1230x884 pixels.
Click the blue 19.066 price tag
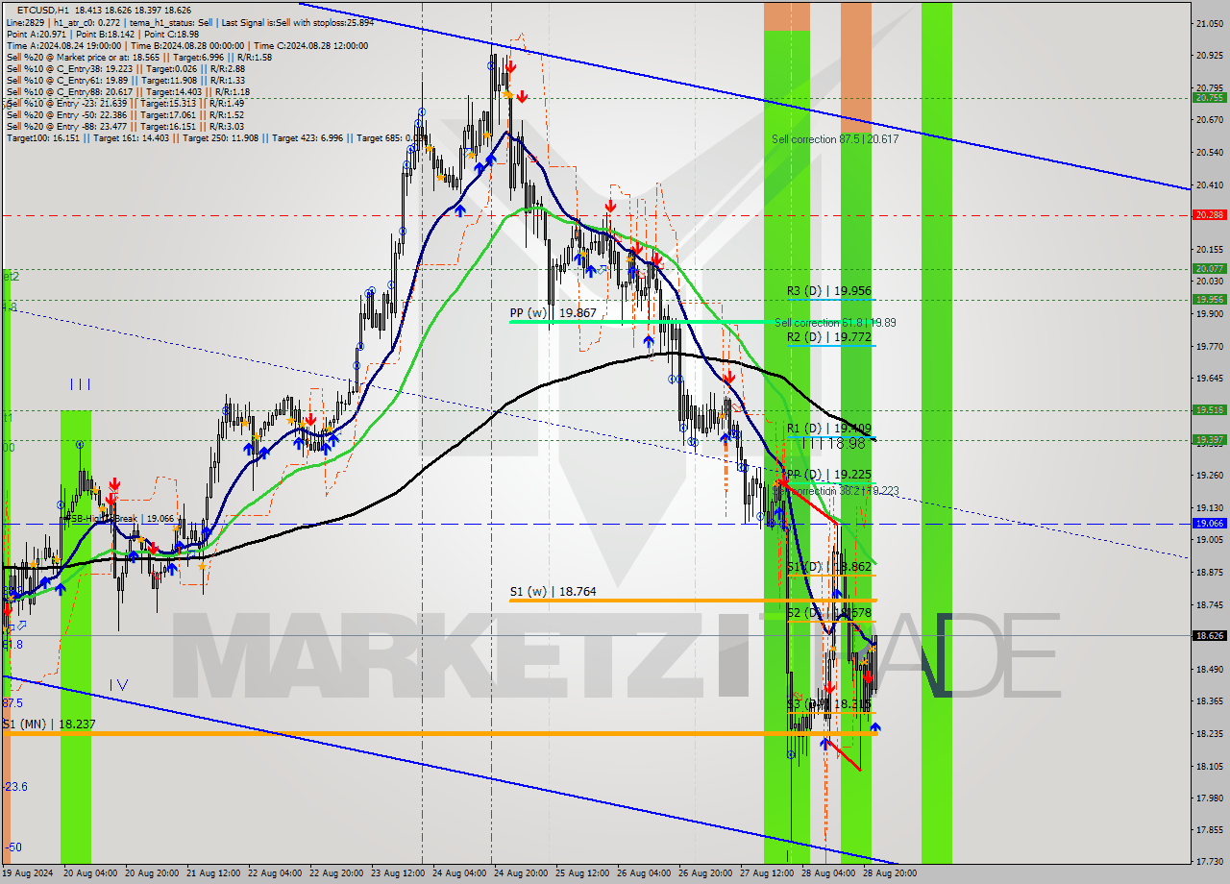(1209, 524)
